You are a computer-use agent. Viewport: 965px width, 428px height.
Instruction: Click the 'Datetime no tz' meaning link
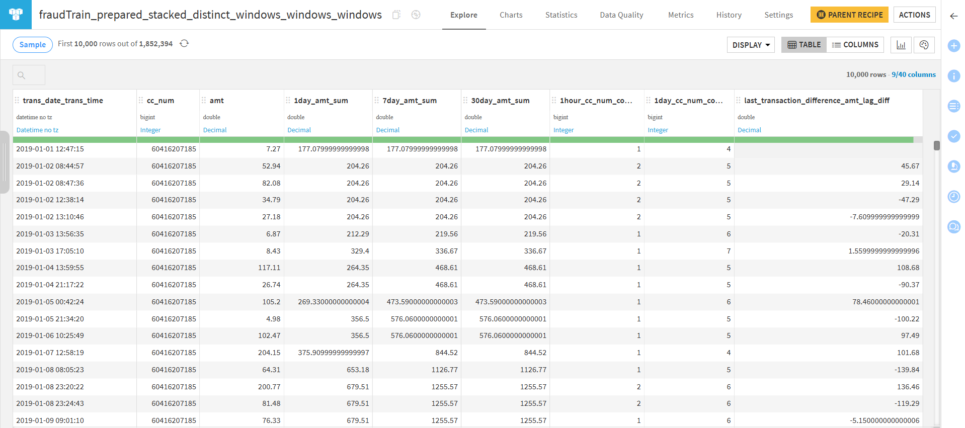tap(37, 130)
